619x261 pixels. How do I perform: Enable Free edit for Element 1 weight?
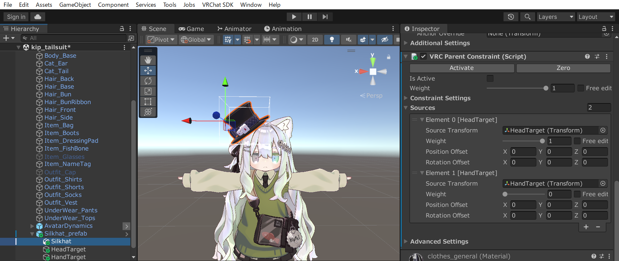(x=577, y=194)
